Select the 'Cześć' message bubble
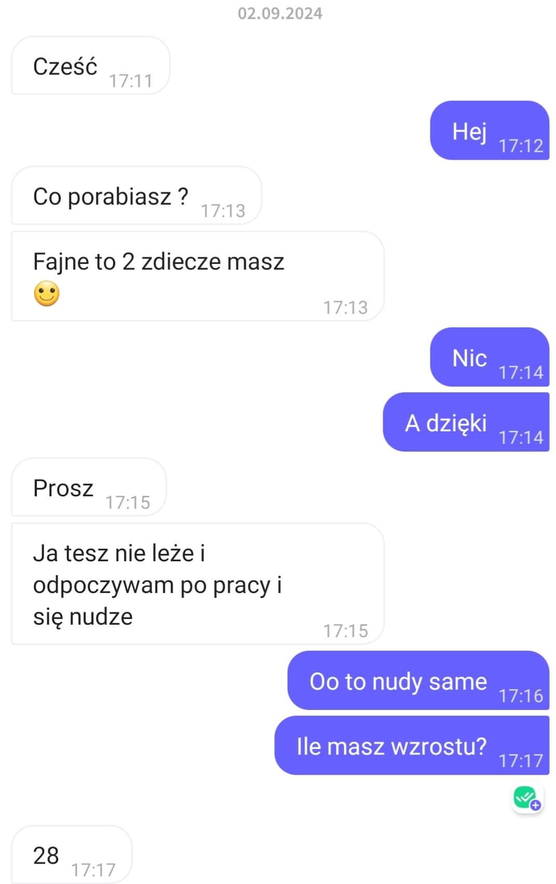The height and width of the screenshot is (884, 556). [91, 66]
